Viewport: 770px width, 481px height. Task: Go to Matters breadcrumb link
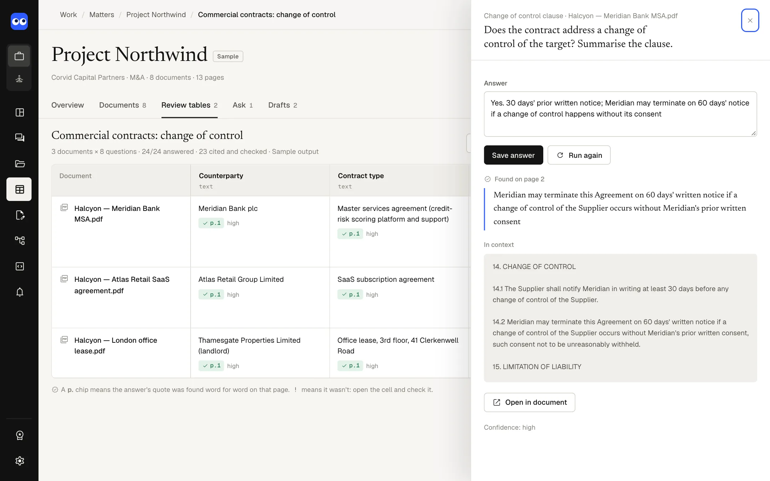click(102, 15)
